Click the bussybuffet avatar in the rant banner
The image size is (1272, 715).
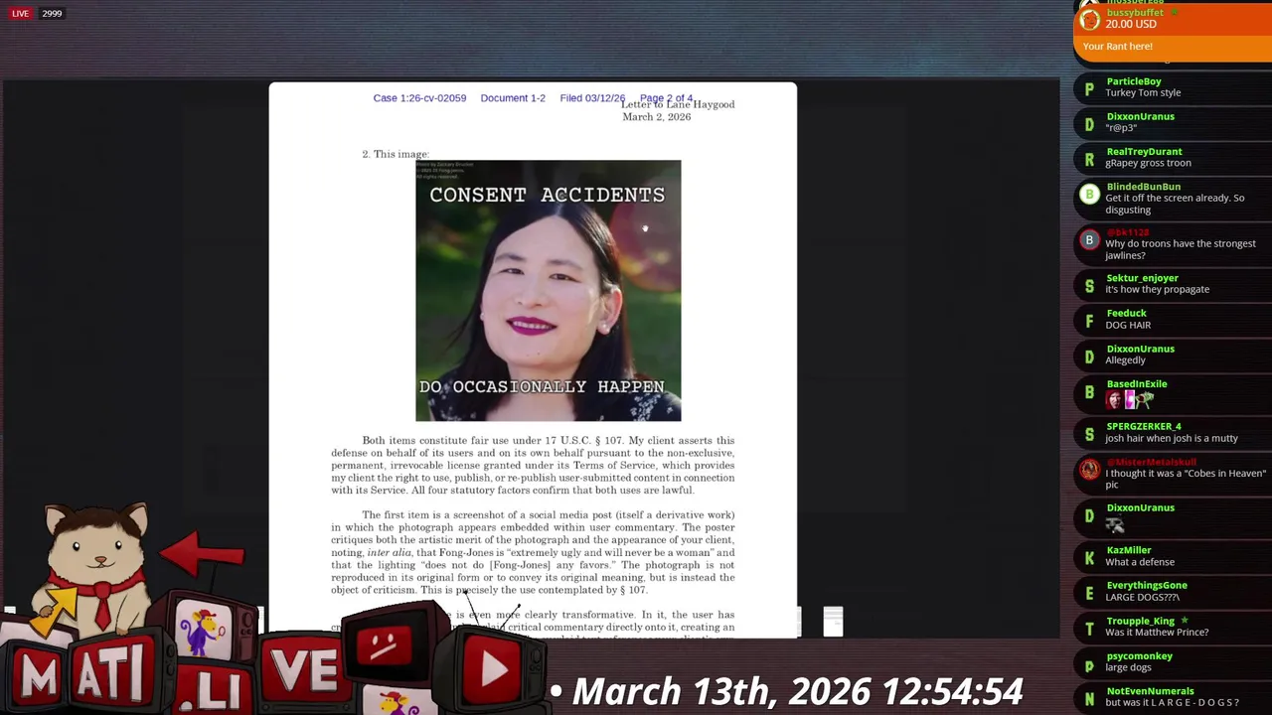(x=1090, y=20)
